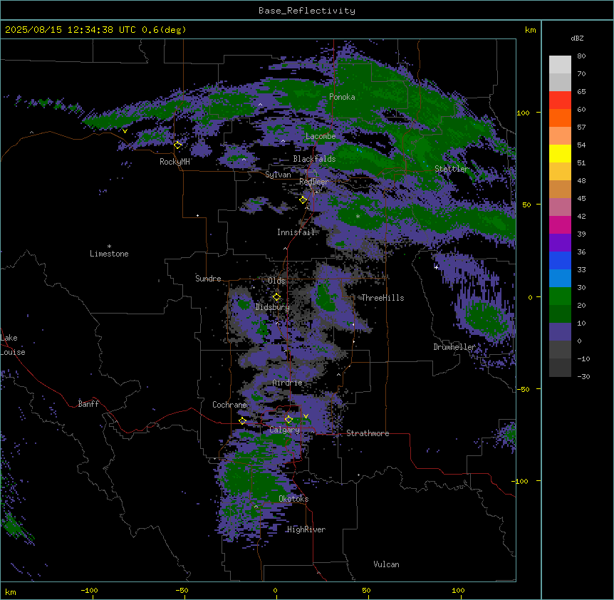
Task: Click the Vulcan town label
Action: pyautogui.click(x=386, y=564)
